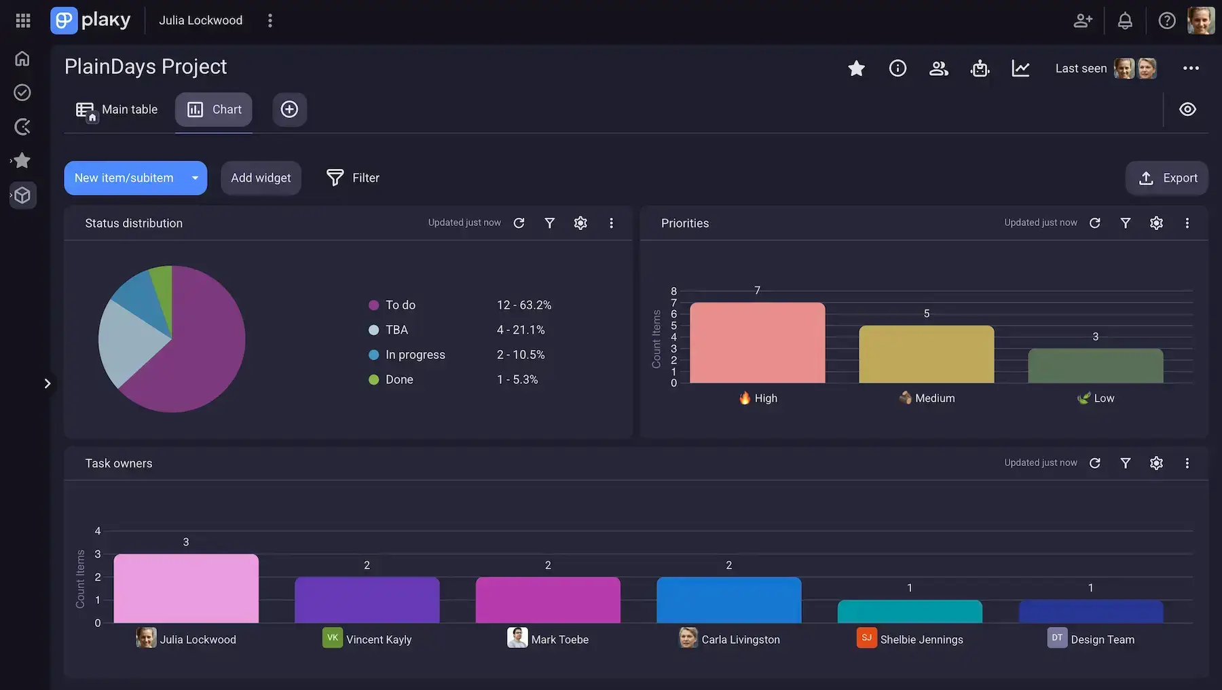Click the Plaky logo

click(90, 20)
